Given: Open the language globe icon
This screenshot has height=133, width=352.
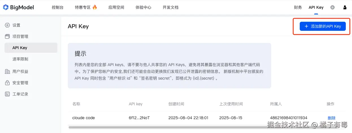Looking at the screenshot, I should 333,7.
